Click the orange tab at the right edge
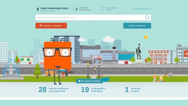This screenshot has width=188, height=106. coord(186,54)
